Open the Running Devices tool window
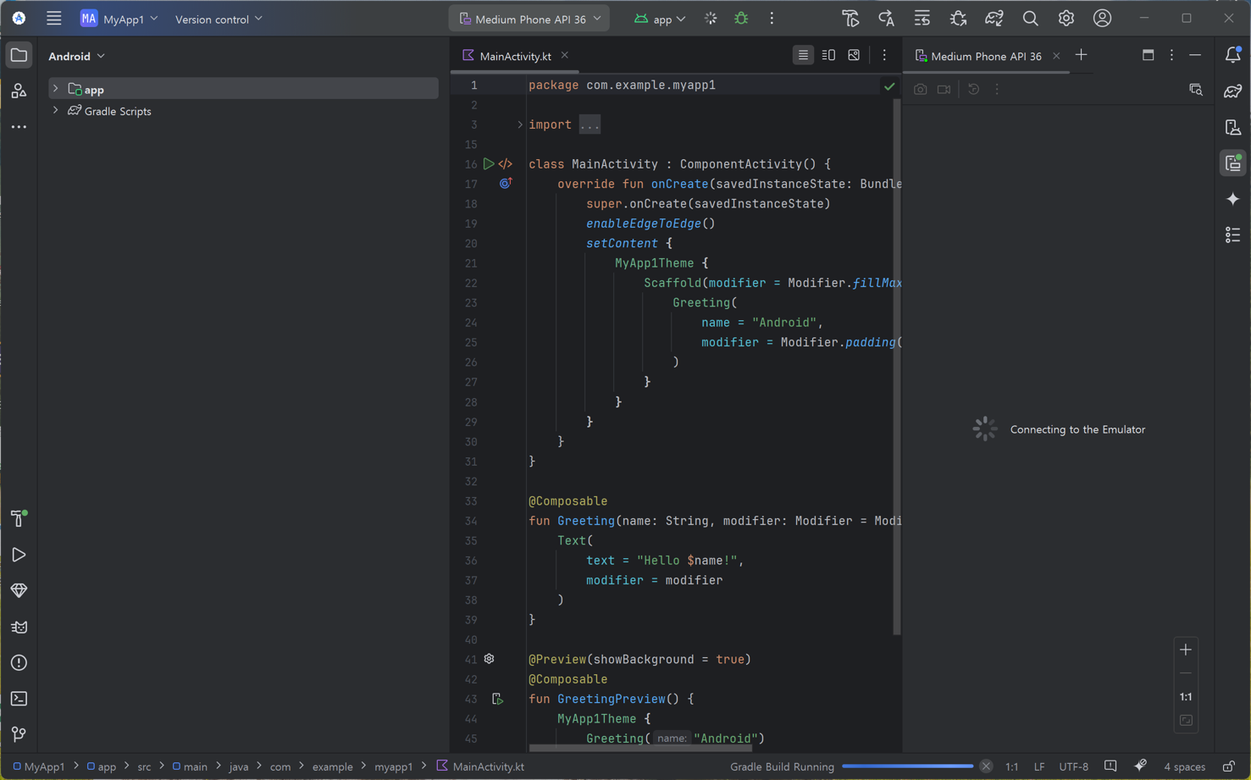This screenshot has height=780, width=1251. pos(1233,163)
